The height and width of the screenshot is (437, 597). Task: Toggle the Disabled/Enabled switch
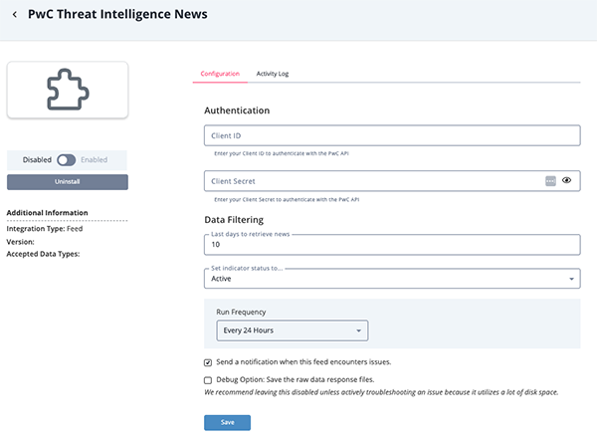click(67, 160)
